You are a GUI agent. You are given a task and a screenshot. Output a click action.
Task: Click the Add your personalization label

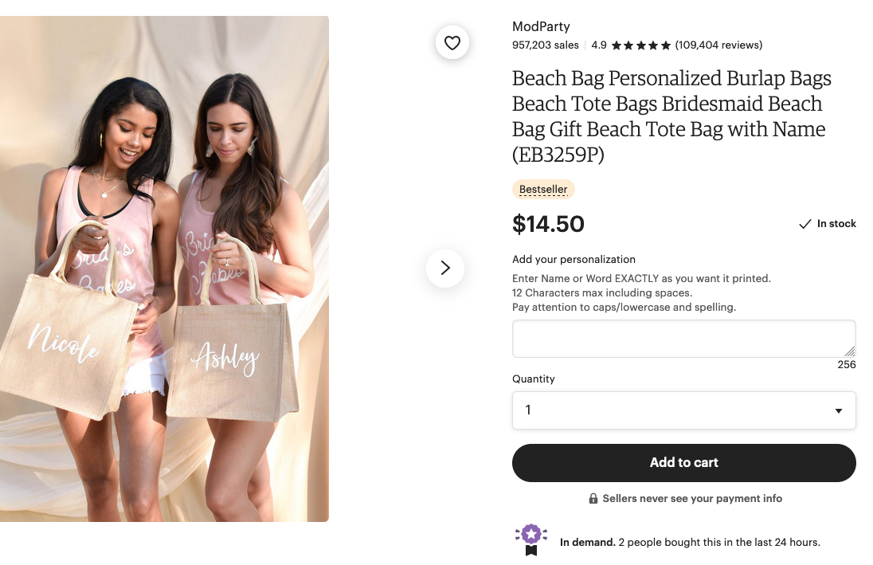click(x=574, y=260)
